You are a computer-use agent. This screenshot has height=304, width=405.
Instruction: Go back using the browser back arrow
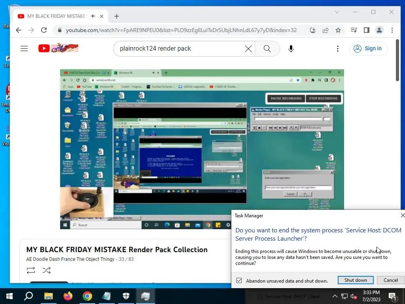[18, 30]
